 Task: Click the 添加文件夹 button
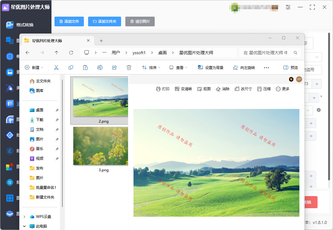[104, 21]
